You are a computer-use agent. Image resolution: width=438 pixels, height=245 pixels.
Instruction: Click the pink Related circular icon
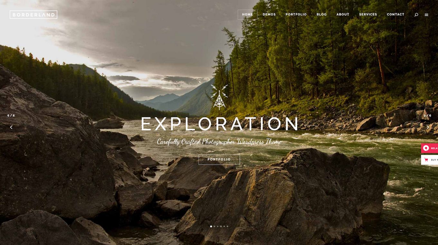[x=426, y=148]
